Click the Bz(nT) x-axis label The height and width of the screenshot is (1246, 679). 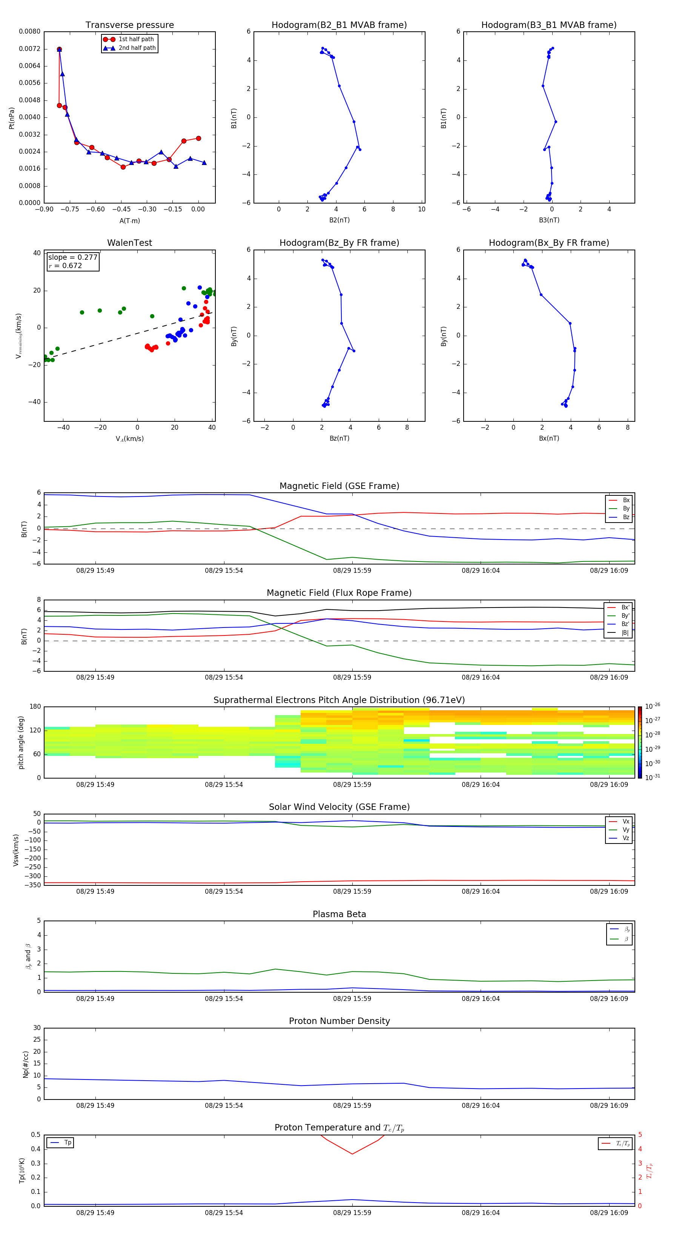tap(339, 438)
